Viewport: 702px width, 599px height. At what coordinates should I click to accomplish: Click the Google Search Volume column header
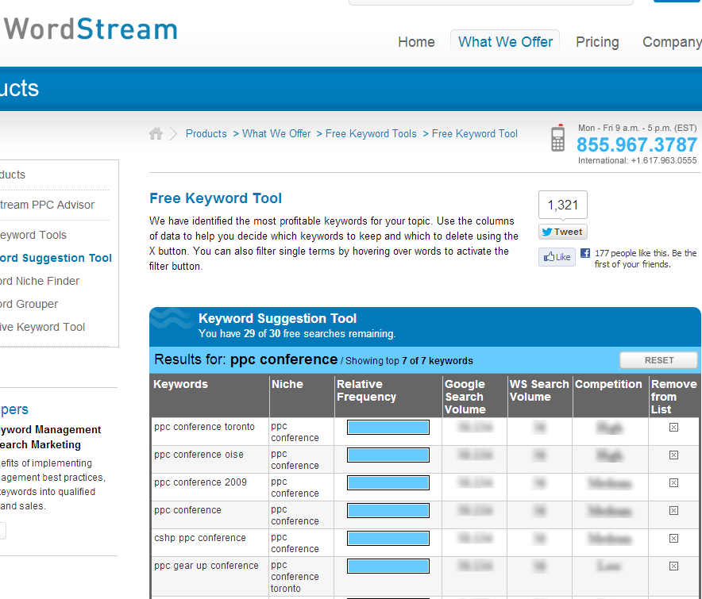[465, 397]
